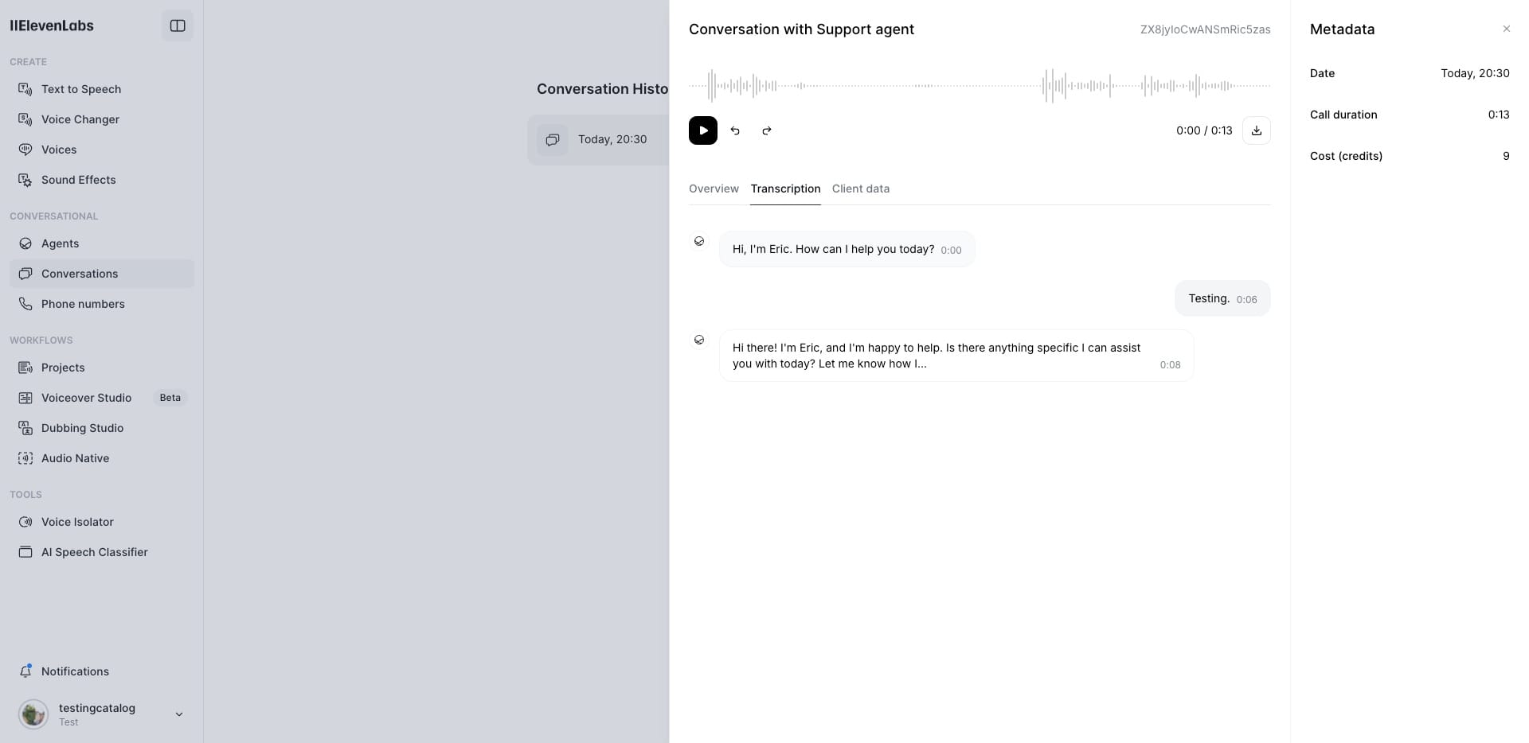Click the conversation ID ZX8jyIoCwANSmRic5zas
The height and width of the screenshot is (743, 1529).
[x=1205, y=29]
